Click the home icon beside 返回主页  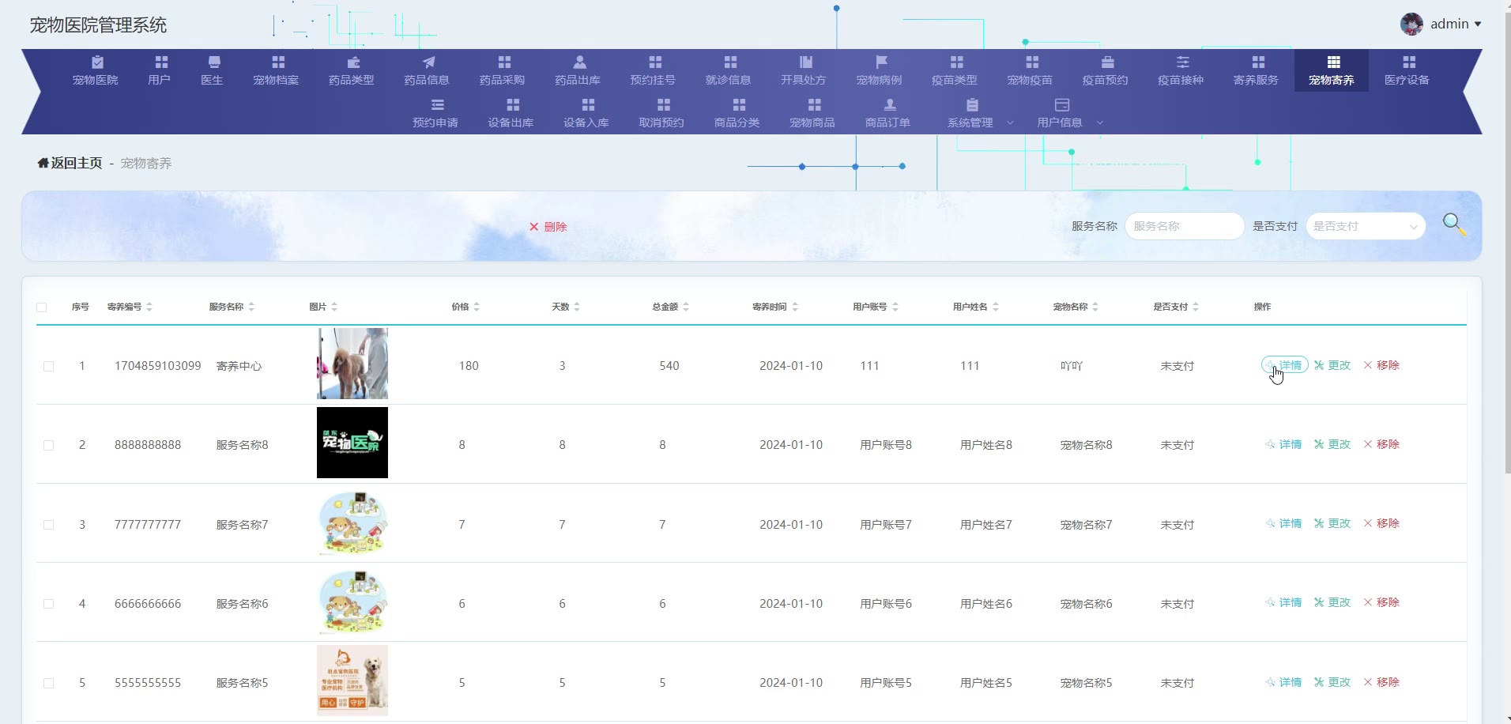(x=43, y=163)
